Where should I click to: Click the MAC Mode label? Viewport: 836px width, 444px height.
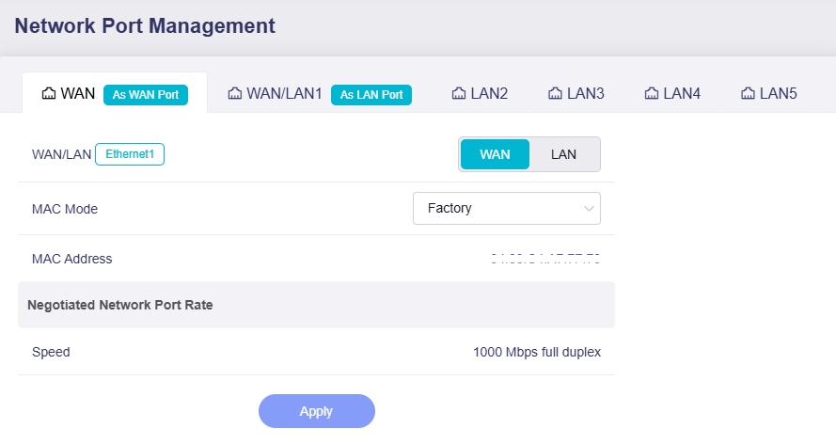[x=65, y=209]
